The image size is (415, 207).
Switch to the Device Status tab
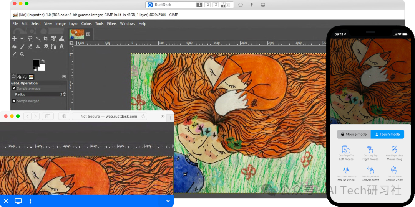point(19,77)
